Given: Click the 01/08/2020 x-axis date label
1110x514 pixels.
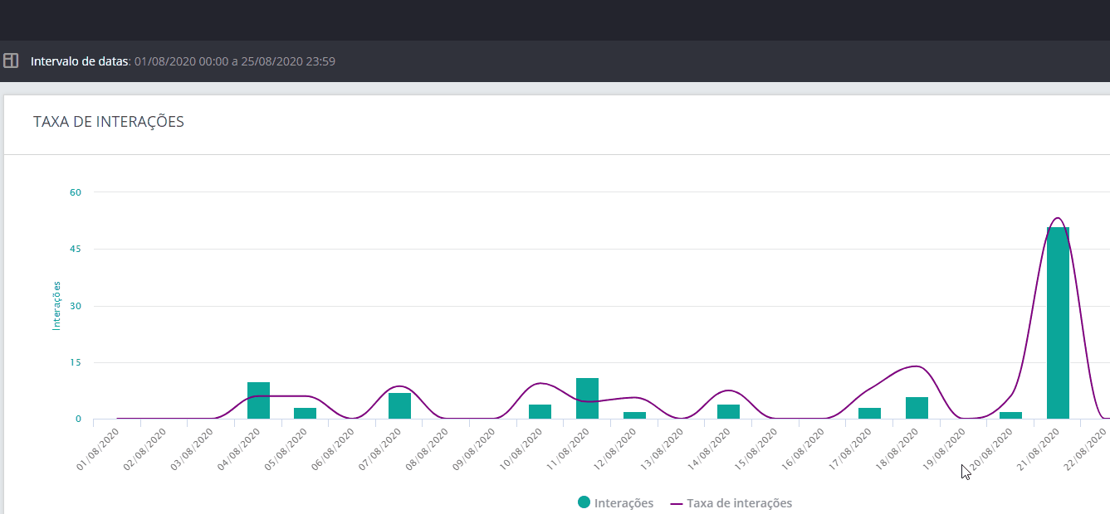Looking at the screenshot, I should 99,449.
